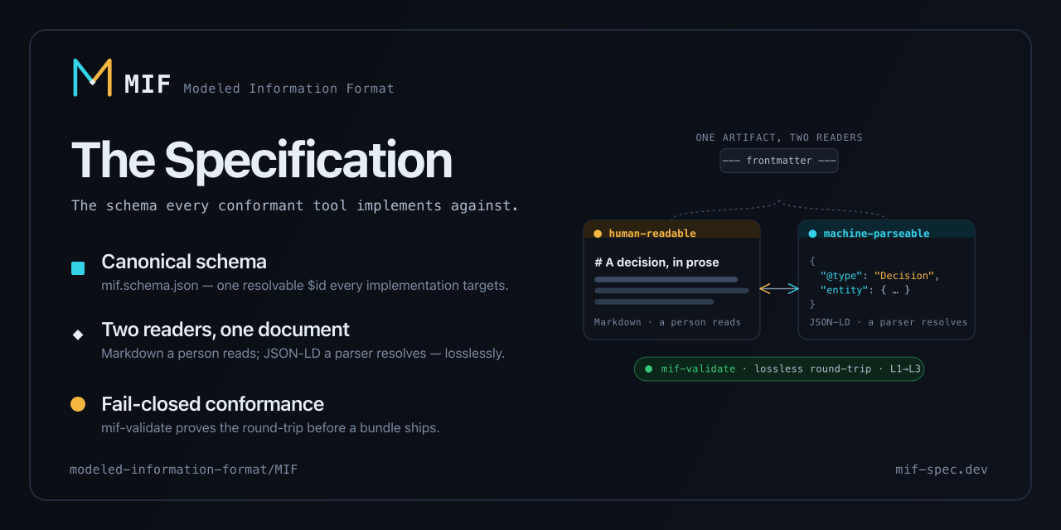Click the orange dot in human-readable header

598,234
